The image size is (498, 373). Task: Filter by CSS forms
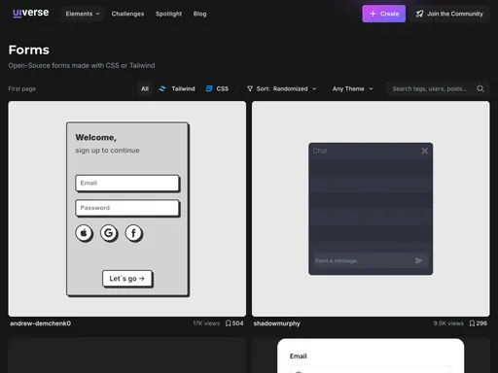[x=217, y=88]
